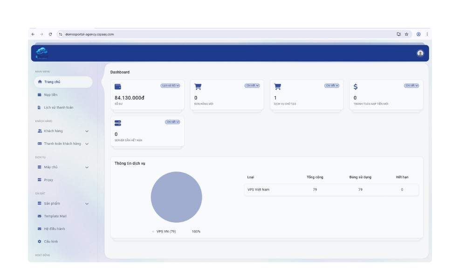Click the browser back arrow

[33, 34]
